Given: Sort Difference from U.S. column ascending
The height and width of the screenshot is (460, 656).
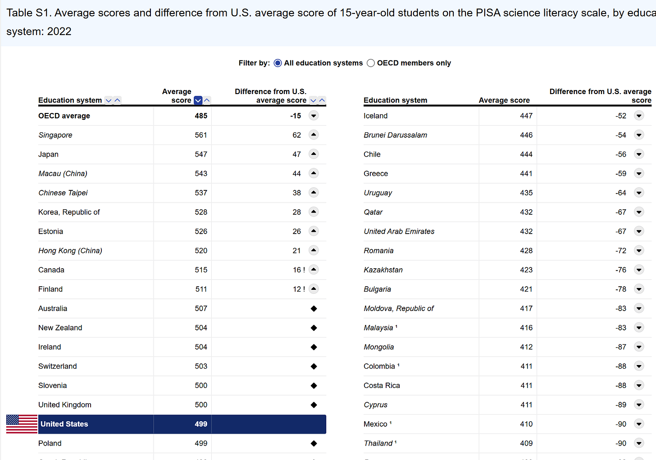Looking at the screenshot, I should (x=322, y=100).
